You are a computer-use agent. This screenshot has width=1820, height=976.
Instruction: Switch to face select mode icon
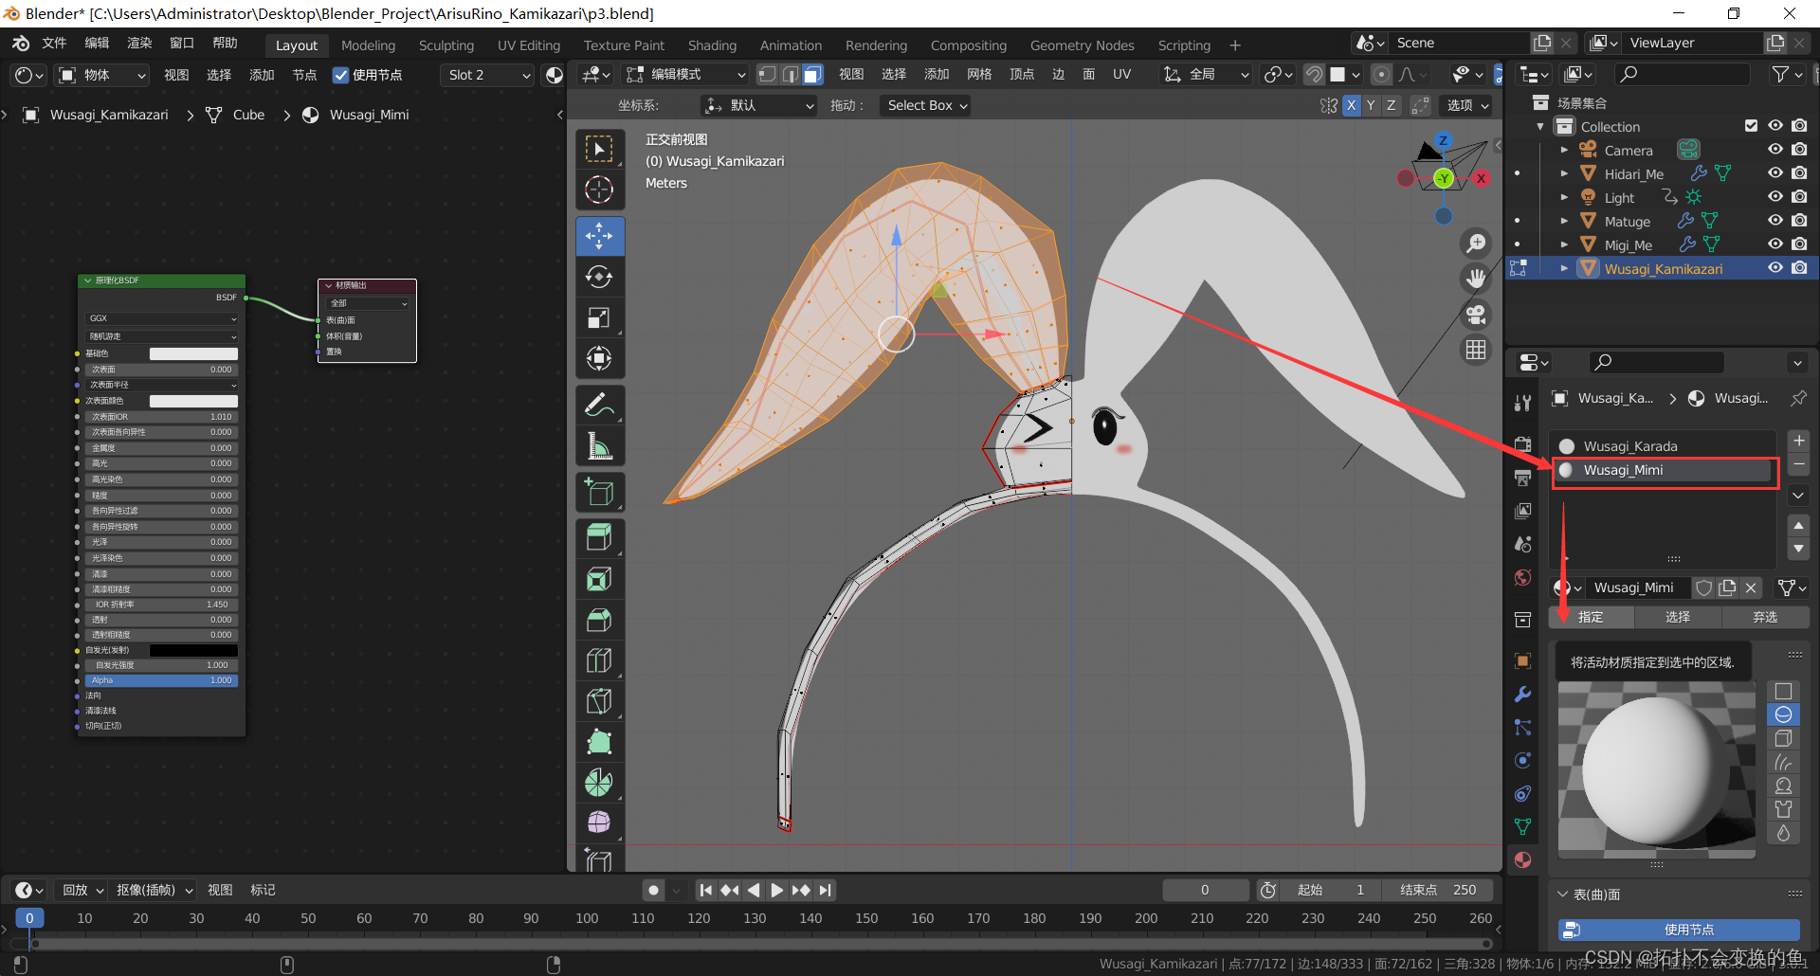(812, 75)
